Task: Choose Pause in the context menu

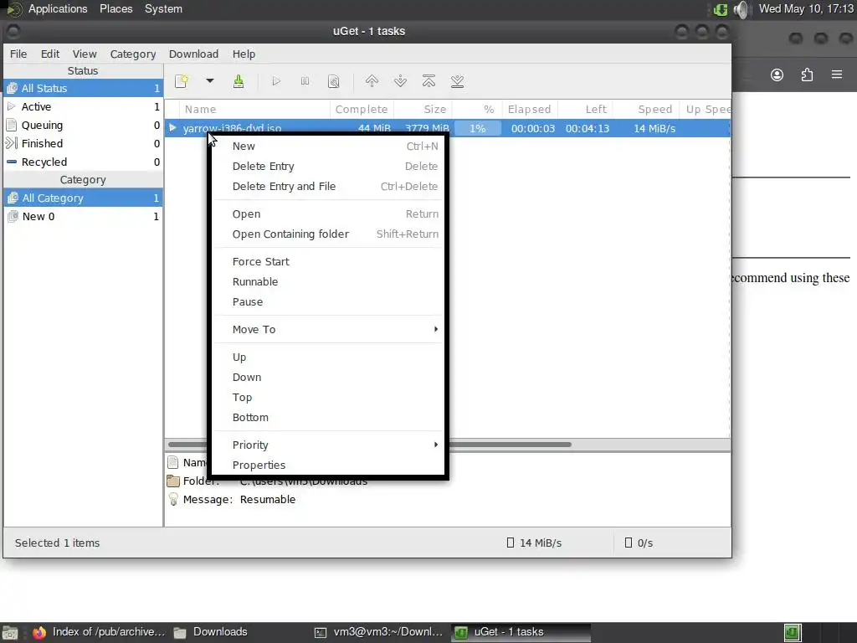Action: 328,301
